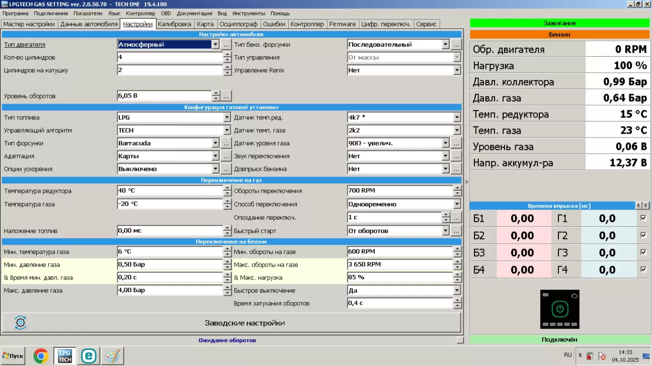Click the Пуск start button
Screen dimensions: 652x366
coord(13,356)
